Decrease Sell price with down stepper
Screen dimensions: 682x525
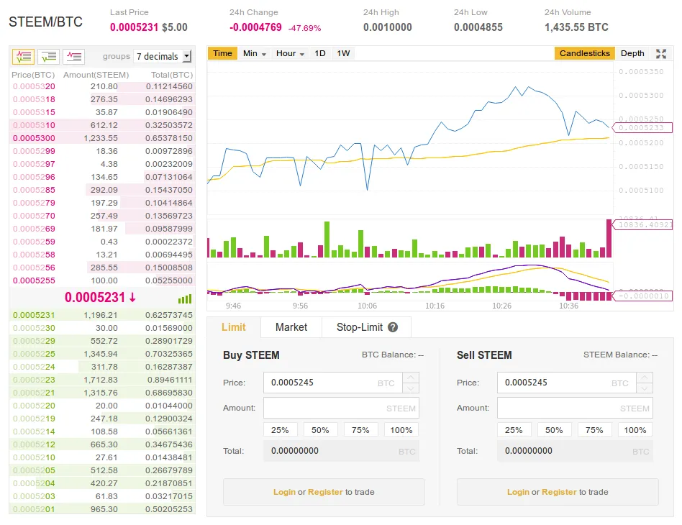click(x=645, y=388)
